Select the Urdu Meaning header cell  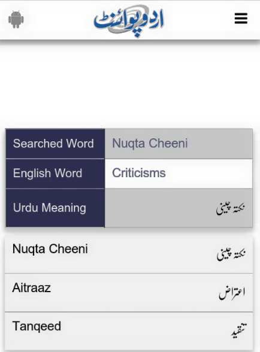click(x=55, y=208)
